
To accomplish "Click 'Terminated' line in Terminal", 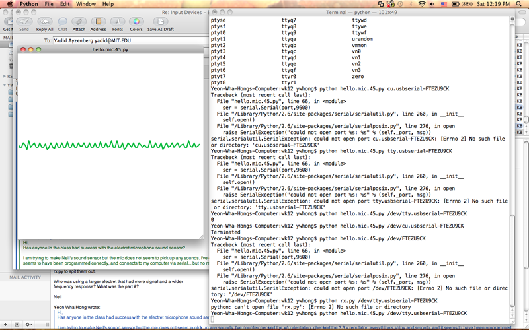I will (225, 232).
